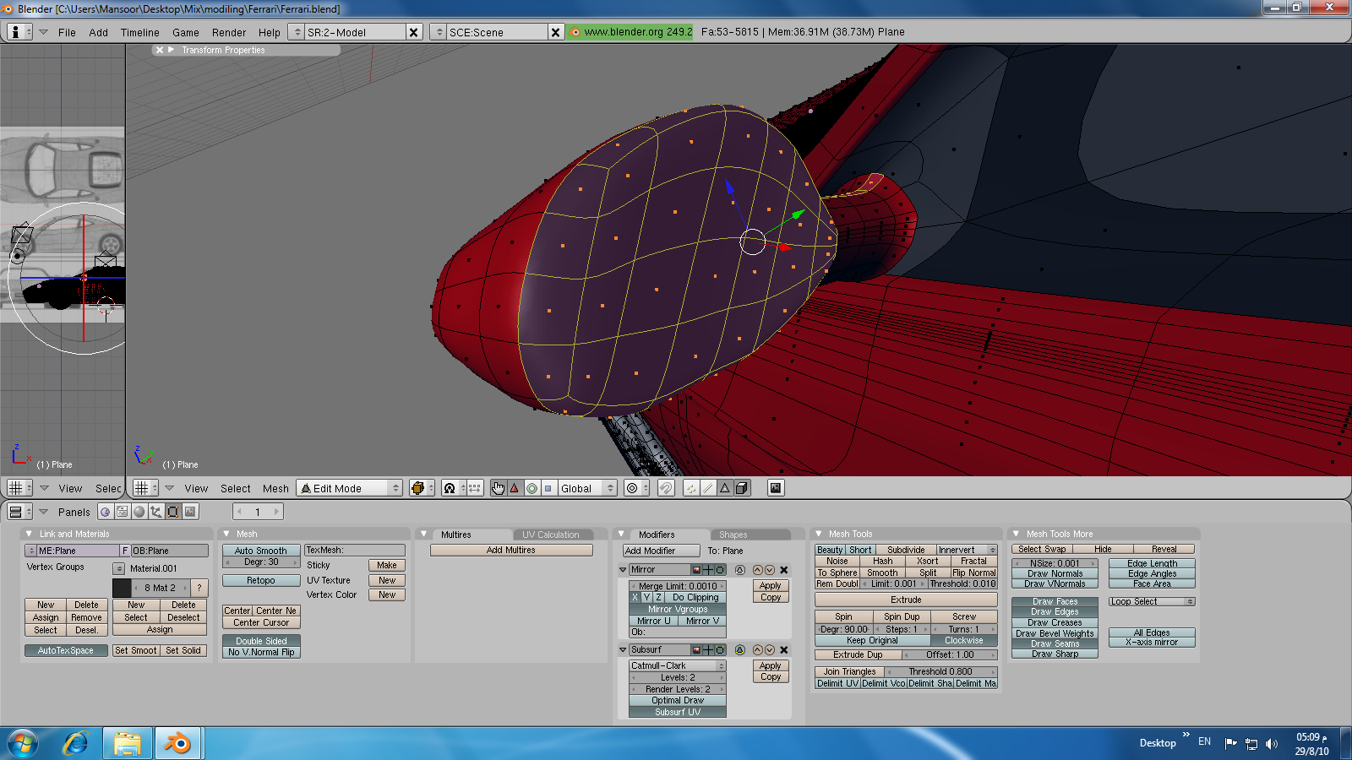Open the Timeline menu
This screenshot has width=1352, height=760.
pos(139,32)
